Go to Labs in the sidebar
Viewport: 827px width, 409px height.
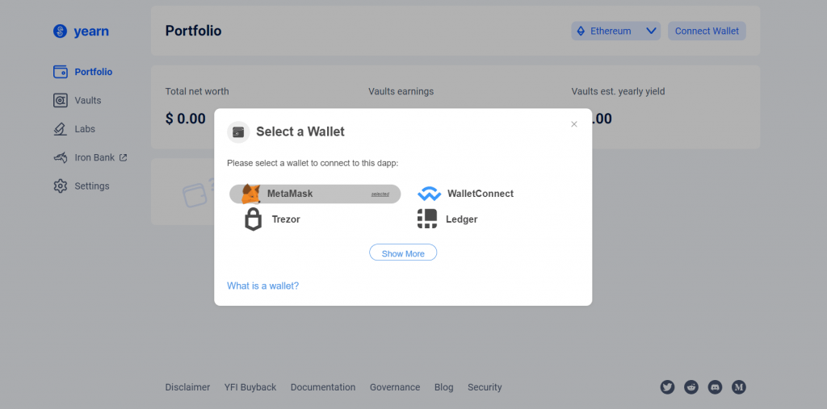click(x=84, y=129)
